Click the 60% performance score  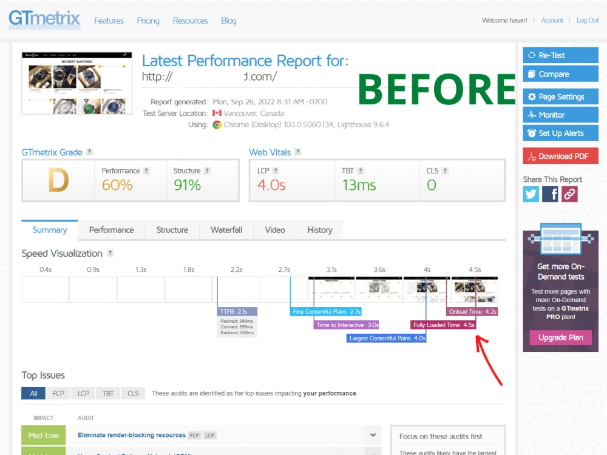click(117, 185)
